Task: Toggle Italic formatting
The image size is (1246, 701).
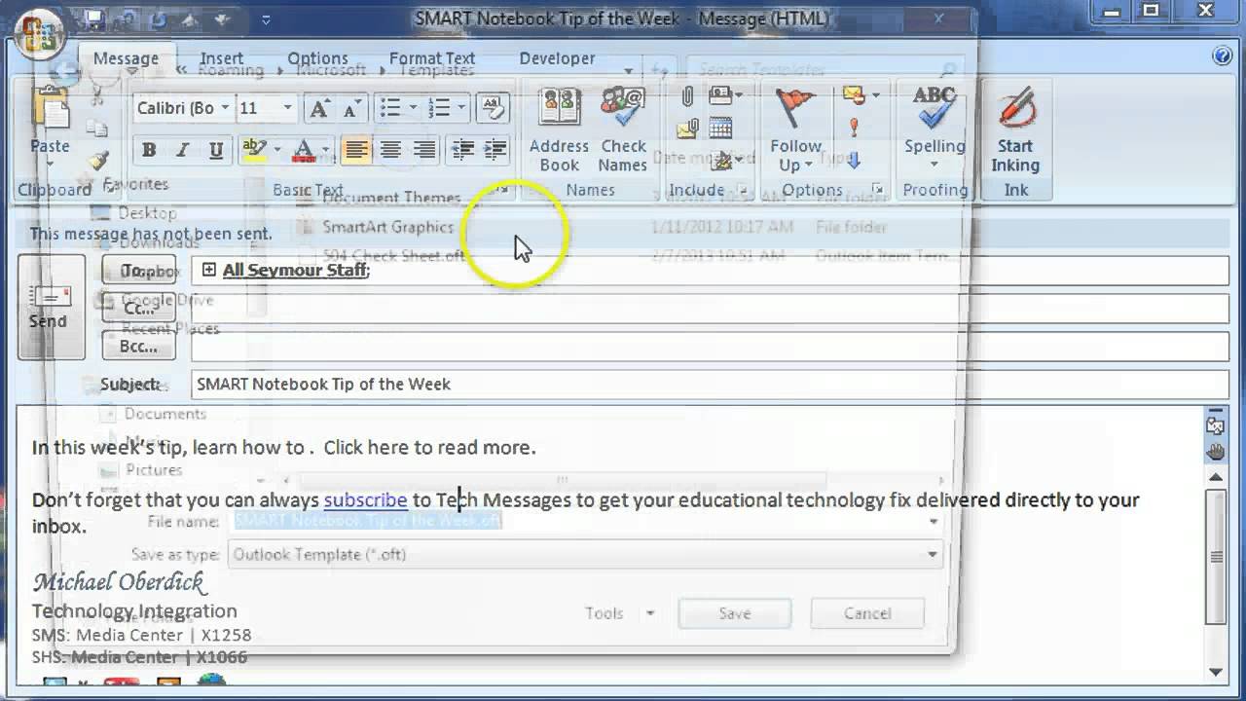Action: pyautogui.click(x=182, y=150)
